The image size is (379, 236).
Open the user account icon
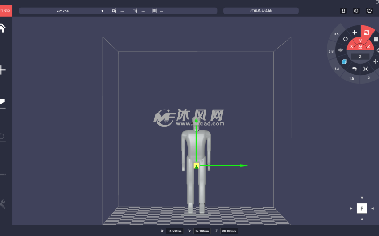343,11
